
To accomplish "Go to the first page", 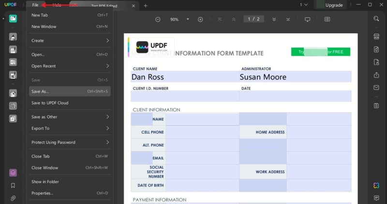I will (x=220, y=19).
